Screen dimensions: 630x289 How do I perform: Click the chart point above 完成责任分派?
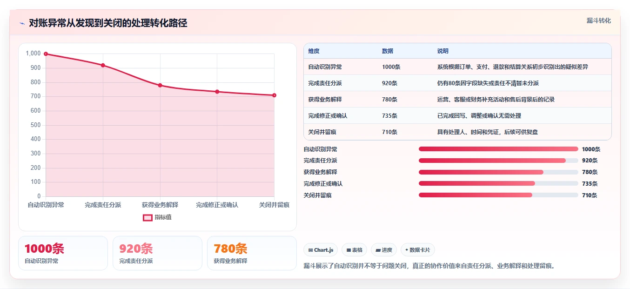click(103, 65)
